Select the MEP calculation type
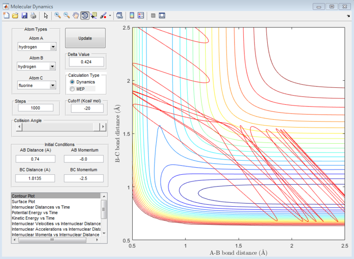 pos(73,89)
